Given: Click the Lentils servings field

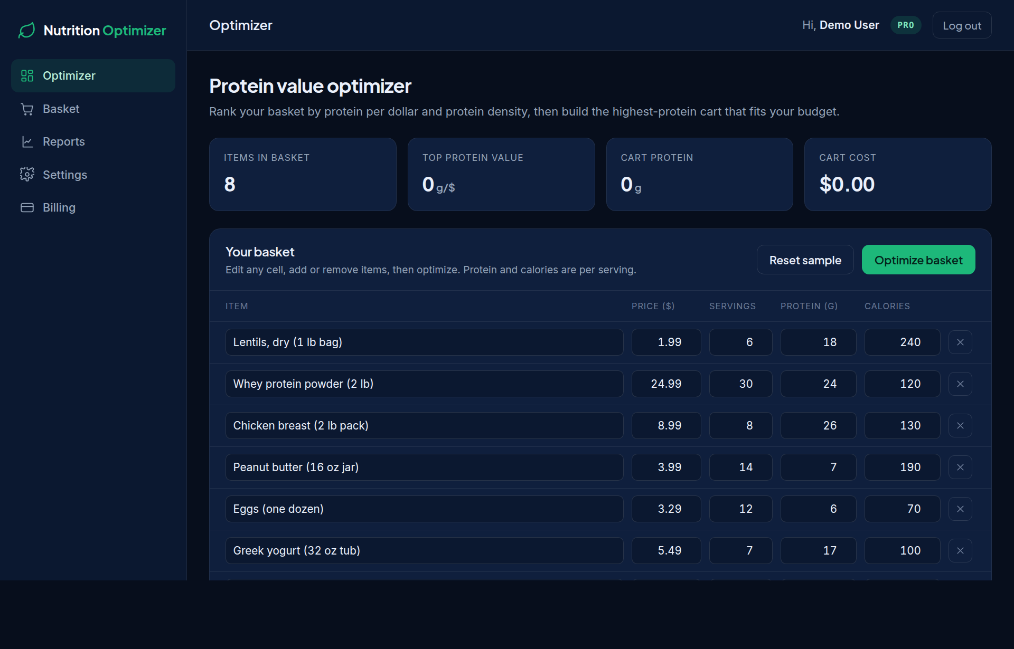Looking at the screenshot, I should [741, 342].
